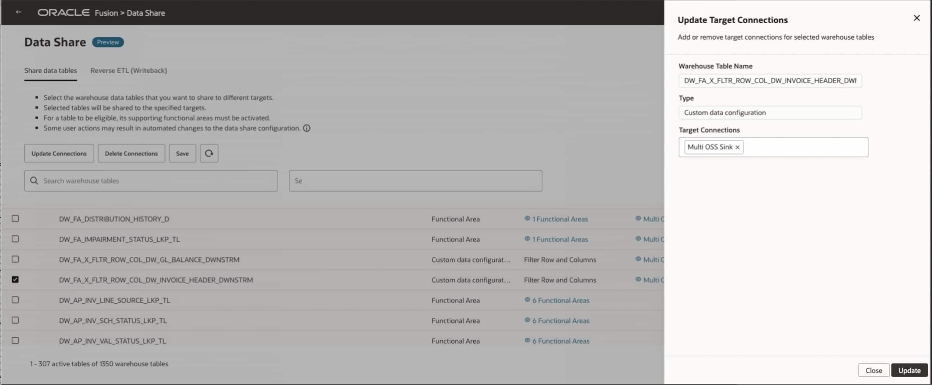Viewport: 932px width, 385px height.
Task: Click the Update Connections button
Action: (x=59, y=153)
